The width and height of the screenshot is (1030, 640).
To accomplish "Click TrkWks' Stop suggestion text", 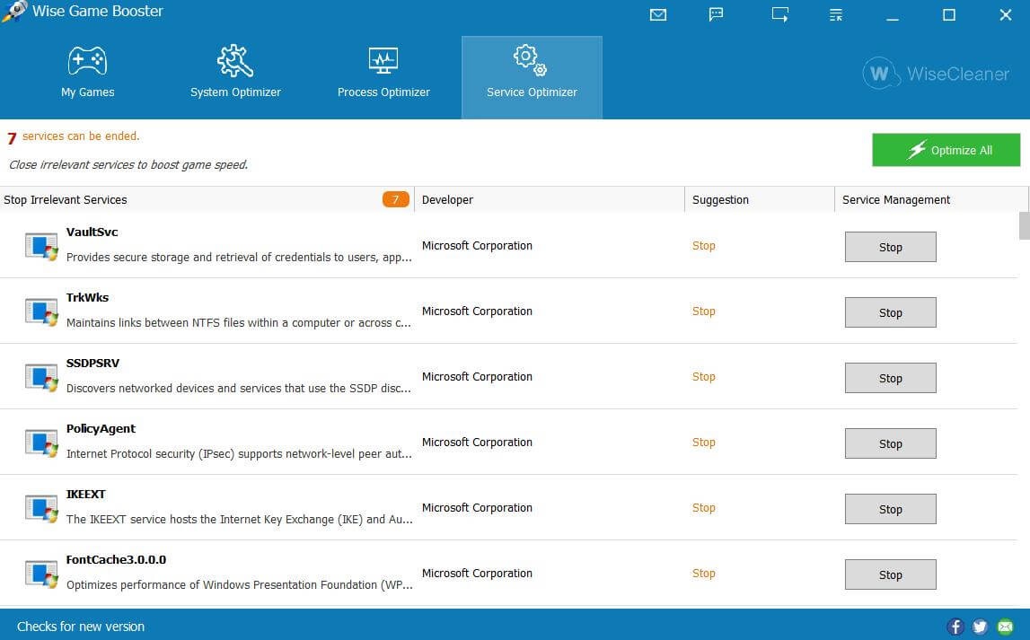I will [703, 311].
